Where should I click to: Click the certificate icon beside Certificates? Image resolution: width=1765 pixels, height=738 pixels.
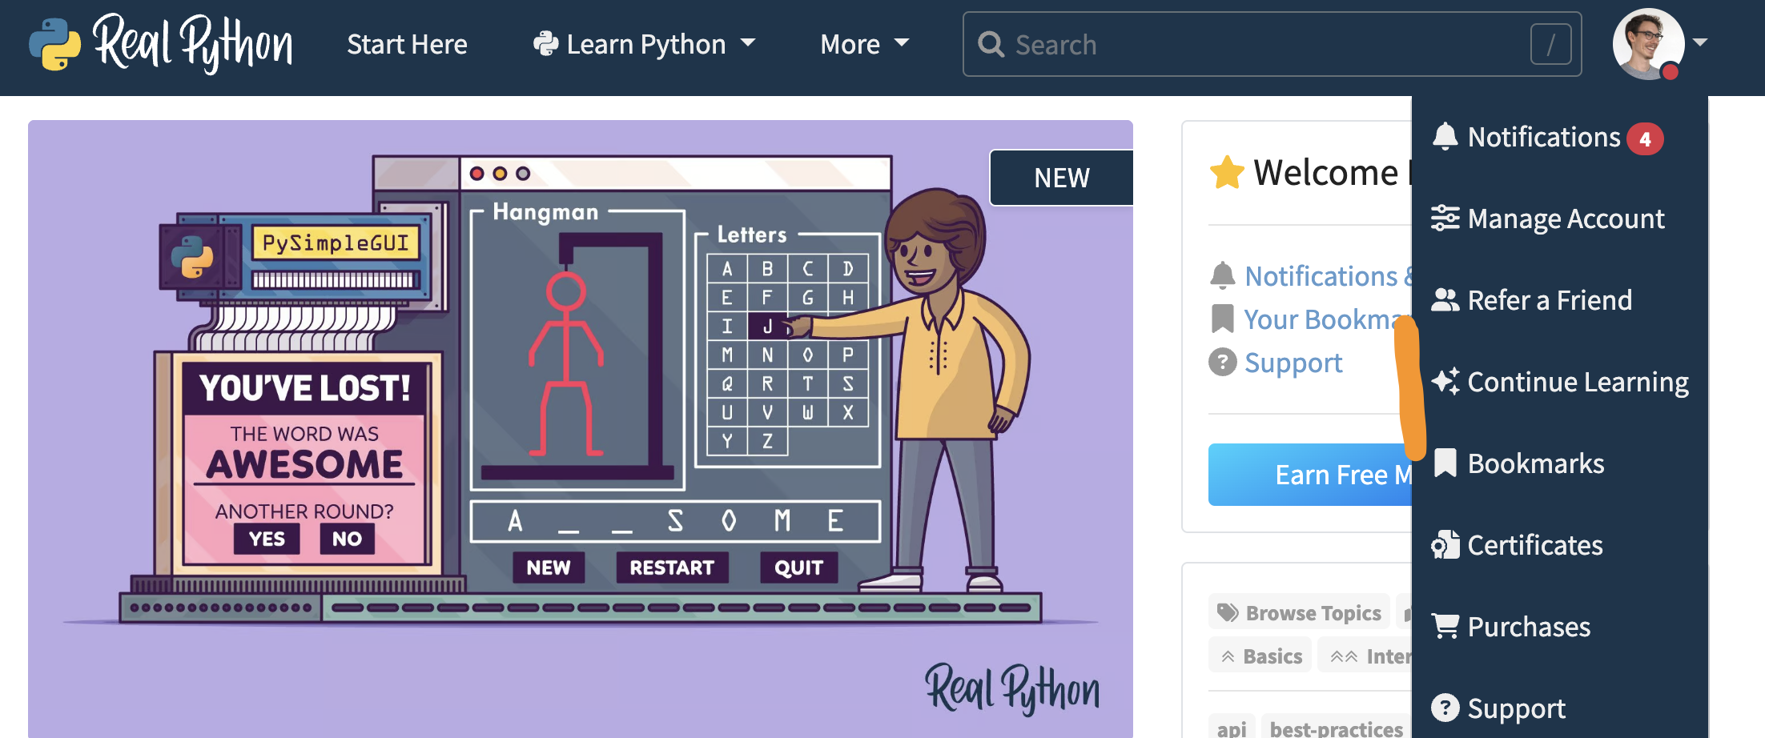(x=1445, y=544)
